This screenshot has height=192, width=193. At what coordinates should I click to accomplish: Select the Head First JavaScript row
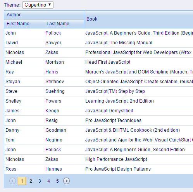[x=98, y=62]
